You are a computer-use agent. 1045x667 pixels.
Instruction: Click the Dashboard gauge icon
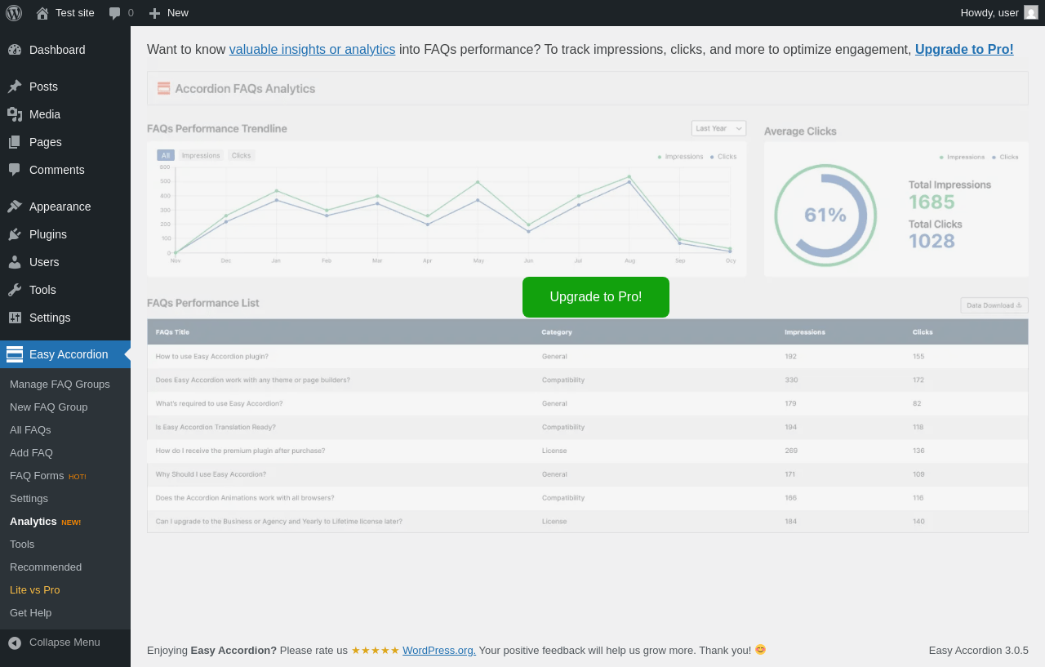(x=15, y=50)
